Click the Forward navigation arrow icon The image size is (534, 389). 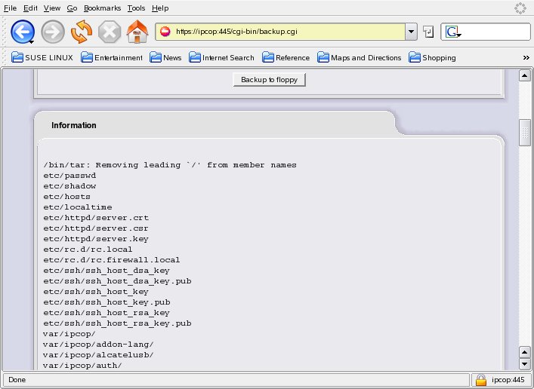[53, 32]
